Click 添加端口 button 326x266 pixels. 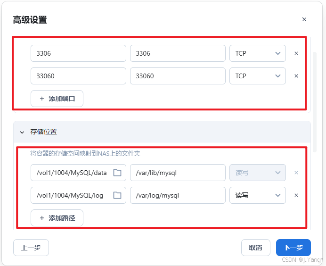(x=57, y=99)
